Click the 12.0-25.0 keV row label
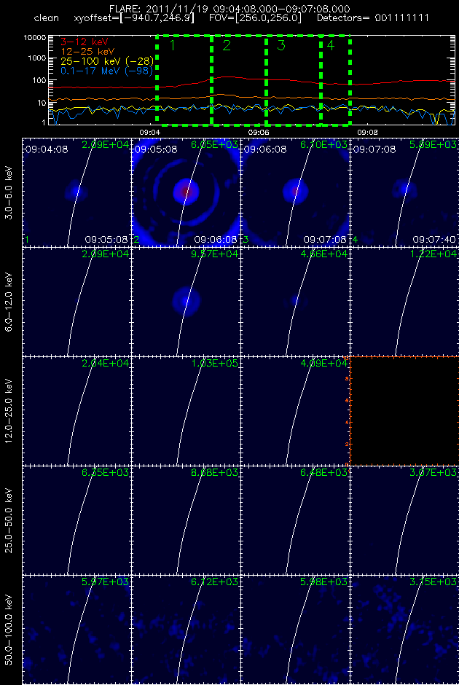The height and width of the screenshot is (685, 459). (x=9, y=411)
